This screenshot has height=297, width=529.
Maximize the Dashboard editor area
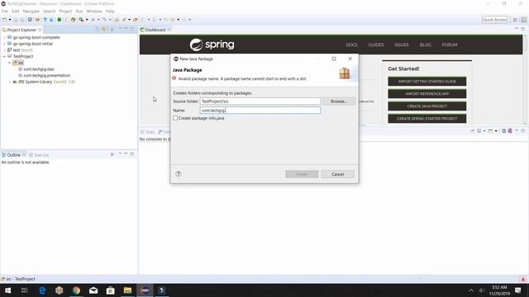tap(523, 30)
